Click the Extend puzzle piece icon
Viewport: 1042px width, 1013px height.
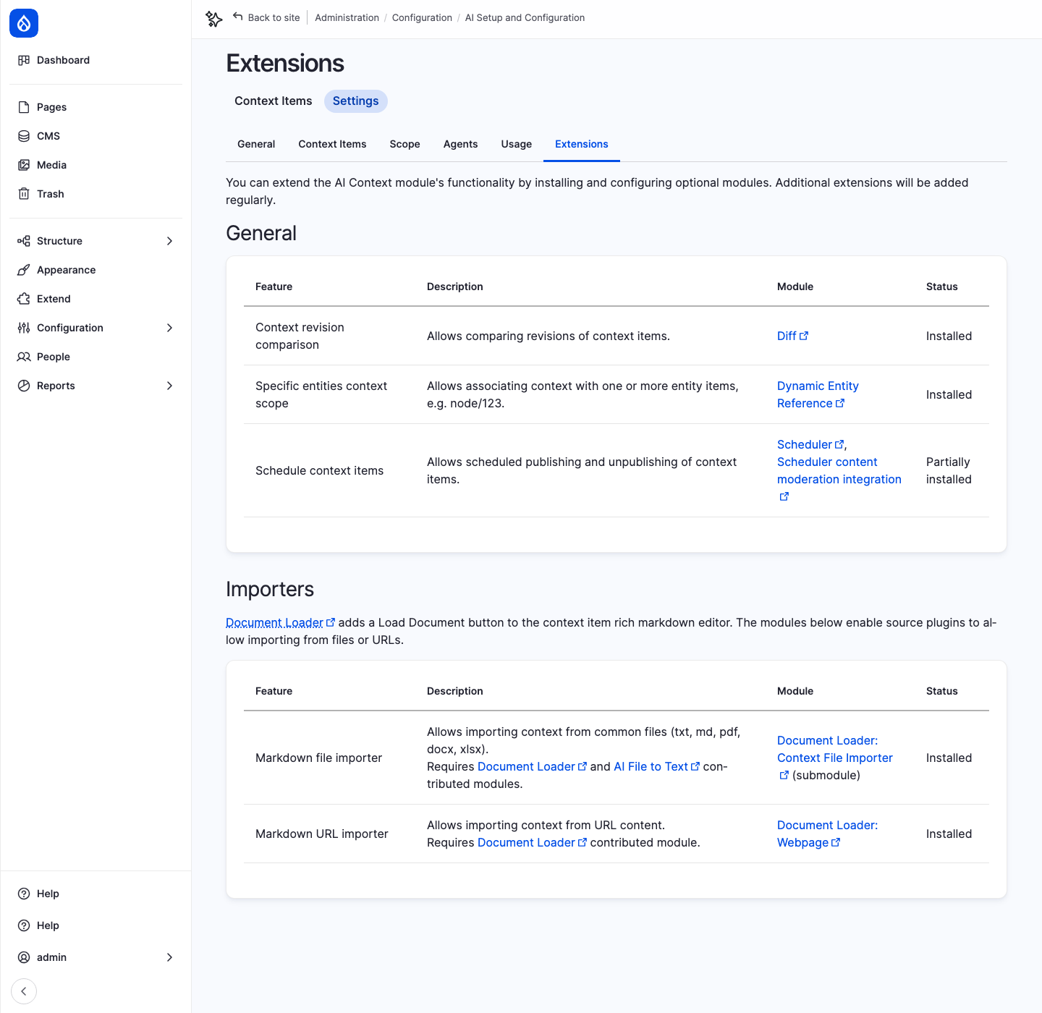pyautogui.click(x=24, y=299)
